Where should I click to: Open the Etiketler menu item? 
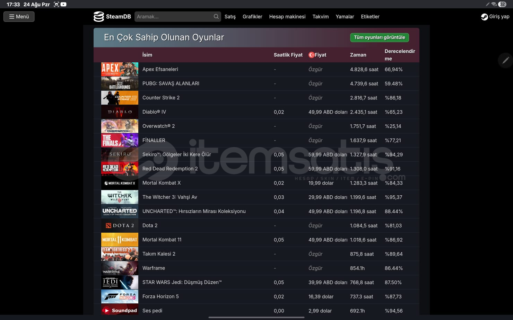370,17
